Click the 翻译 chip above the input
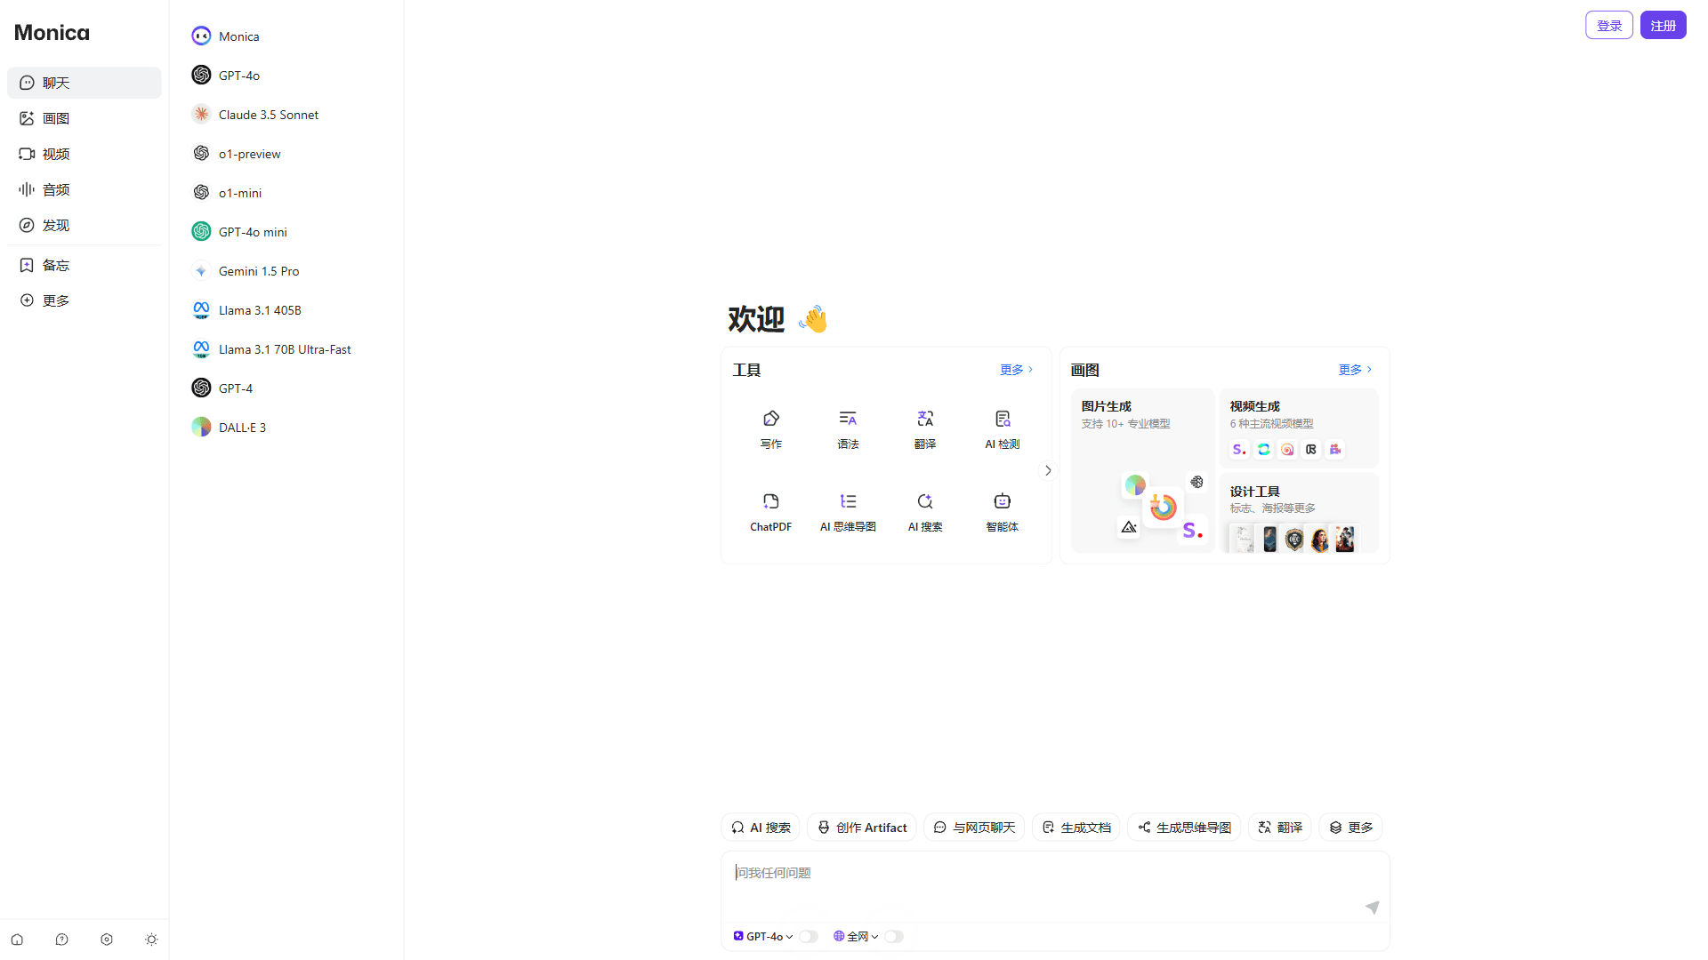 (x=1280, y=828)
